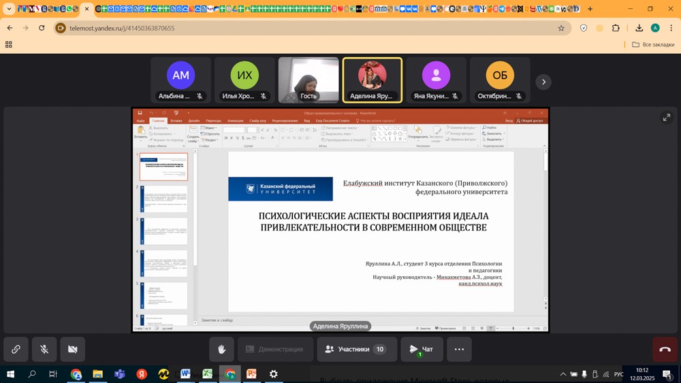Click the address bar with telemost.yandex.ru URL
Viewport: 681px width, 383px height.
point(306,29)
